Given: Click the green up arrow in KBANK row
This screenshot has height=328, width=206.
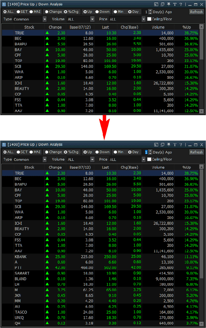Looking at the screenshot, I should coord(47,256).
